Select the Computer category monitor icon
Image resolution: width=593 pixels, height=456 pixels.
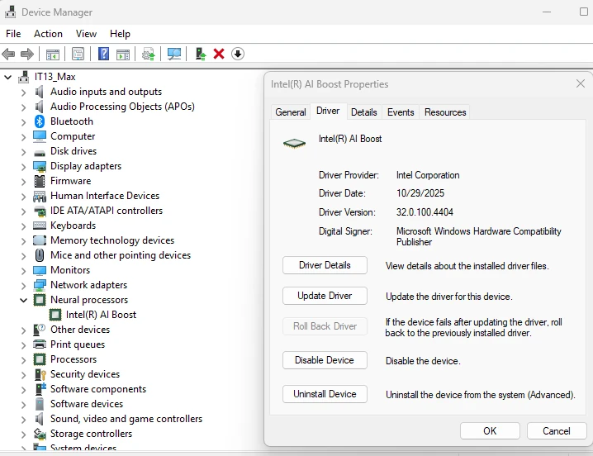(40, 136)
